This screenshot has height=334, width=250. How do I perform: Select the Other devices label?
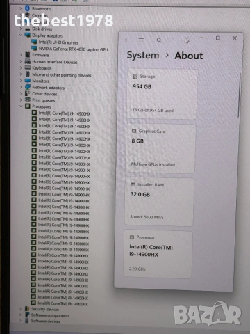click(44, 94)
